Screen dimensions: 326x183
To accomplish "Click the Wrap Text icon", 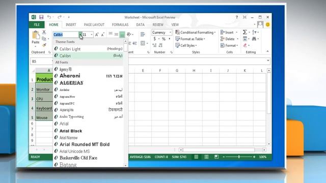I will (143, 34).
